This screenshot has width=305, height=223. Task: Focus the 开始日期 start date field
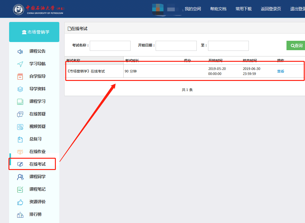[176, 46]
